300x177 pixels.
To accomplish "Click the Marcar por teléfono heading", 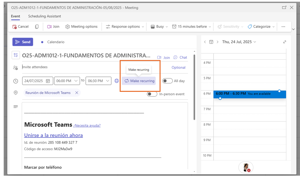I will 43,167.
